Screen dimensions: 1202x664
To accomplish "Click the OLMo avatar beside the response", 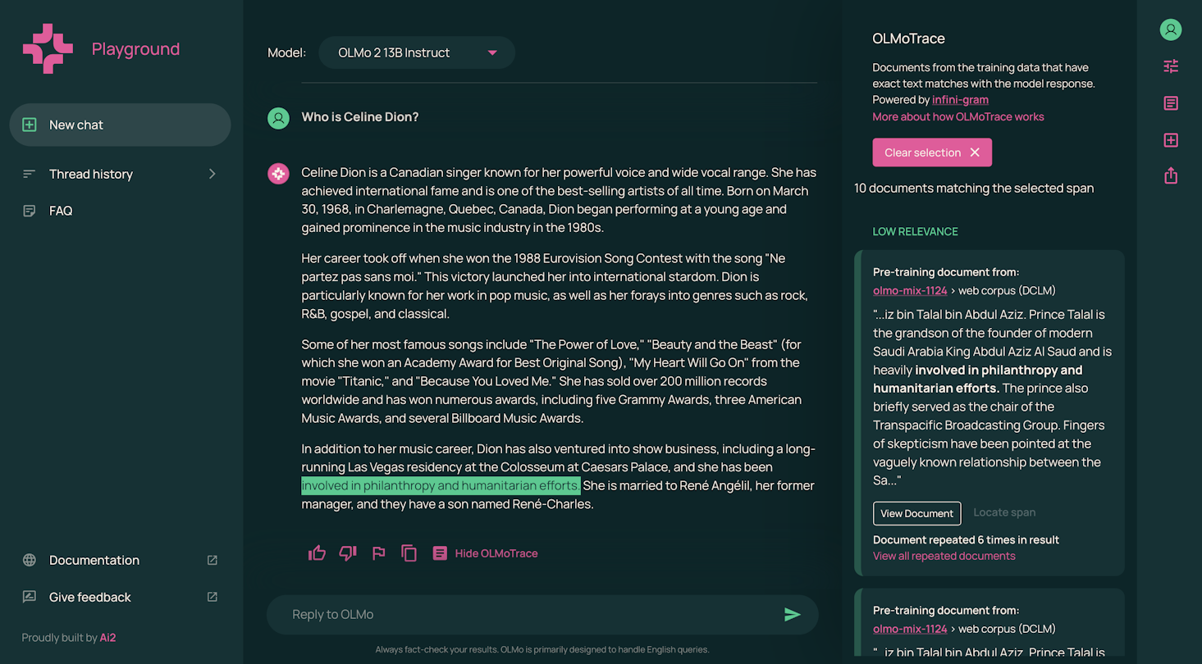I will (278, 173).
